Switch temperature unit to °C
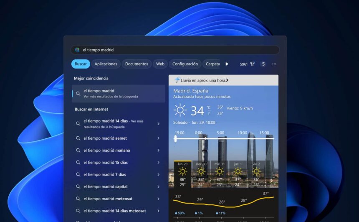The width and height of the screenshot is (359, 222). coord(209,107)
